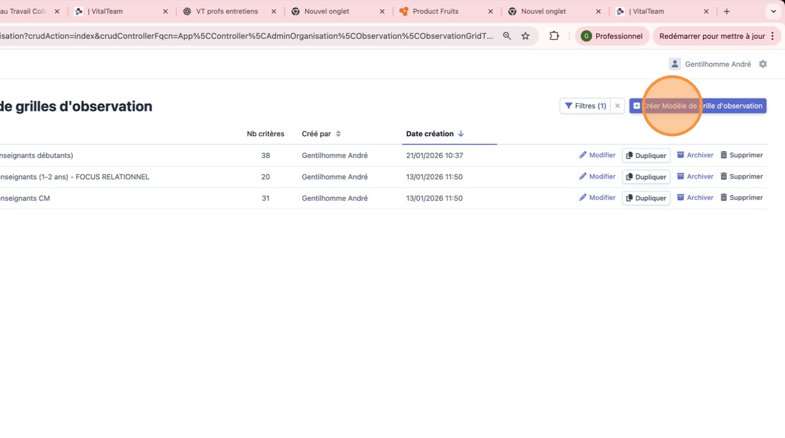Click Créer Modèle de grille d'observation button

click(x=698, y=106)
